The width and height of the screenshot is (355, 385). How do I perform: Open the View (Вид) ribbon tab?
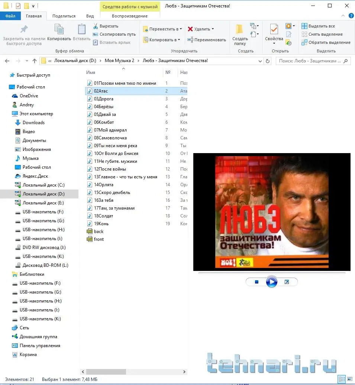click(90, 16)
